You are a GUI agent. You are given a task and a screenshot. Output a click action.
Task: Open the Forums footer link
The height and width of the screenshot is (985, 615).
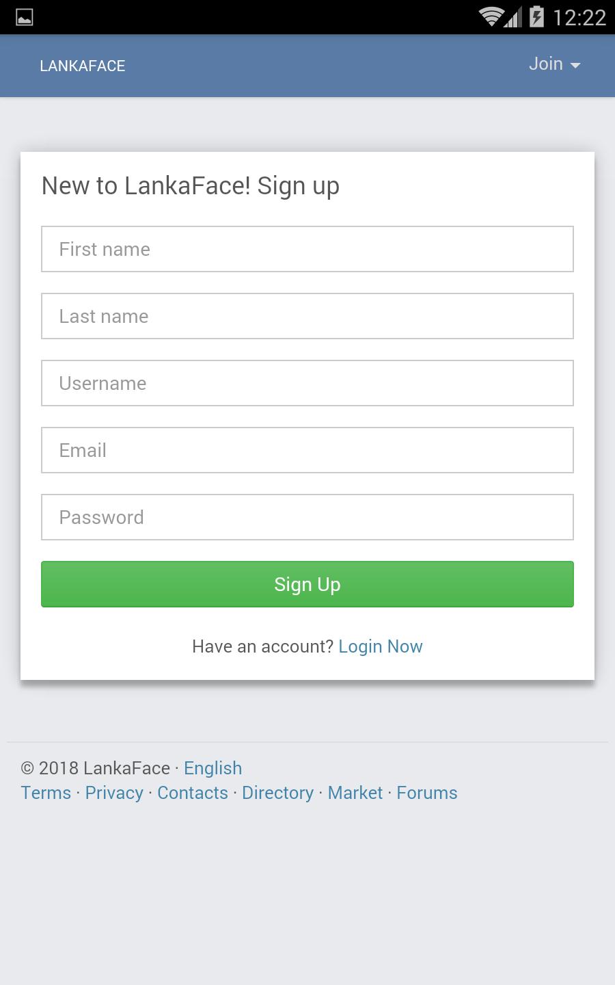427,793
